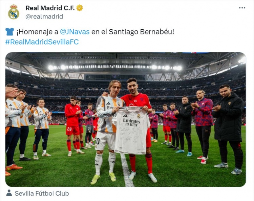Click the '¡Homenaje a' tweet text
Viewport: 254px width, 201px height.
pyautogui.click(x=37, y=32)
